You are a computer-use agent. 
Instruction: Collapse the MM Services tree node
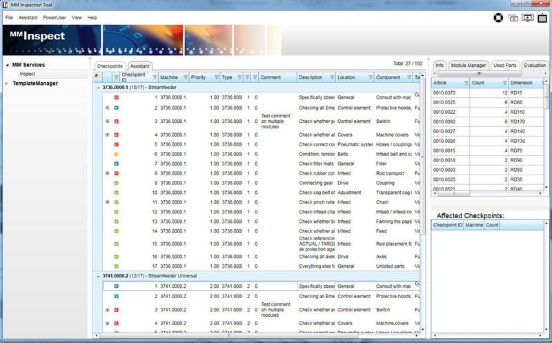(7, 65)
